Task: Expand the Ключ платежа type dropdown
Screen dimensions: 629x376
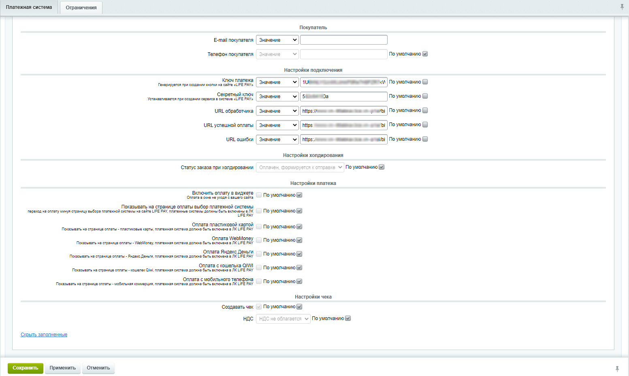Action: coord(277,82)
